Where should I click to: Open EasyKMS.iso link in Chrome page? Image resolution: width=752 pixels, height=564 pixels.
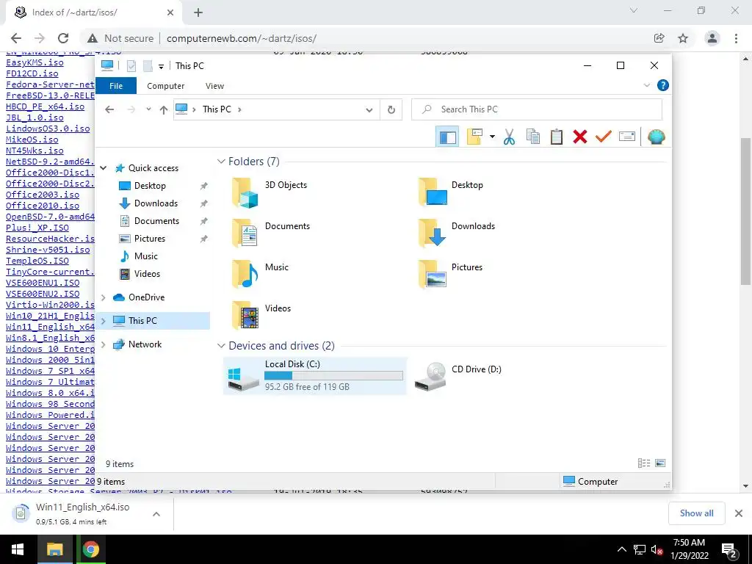pyautogui.click(x=35, y=62)
